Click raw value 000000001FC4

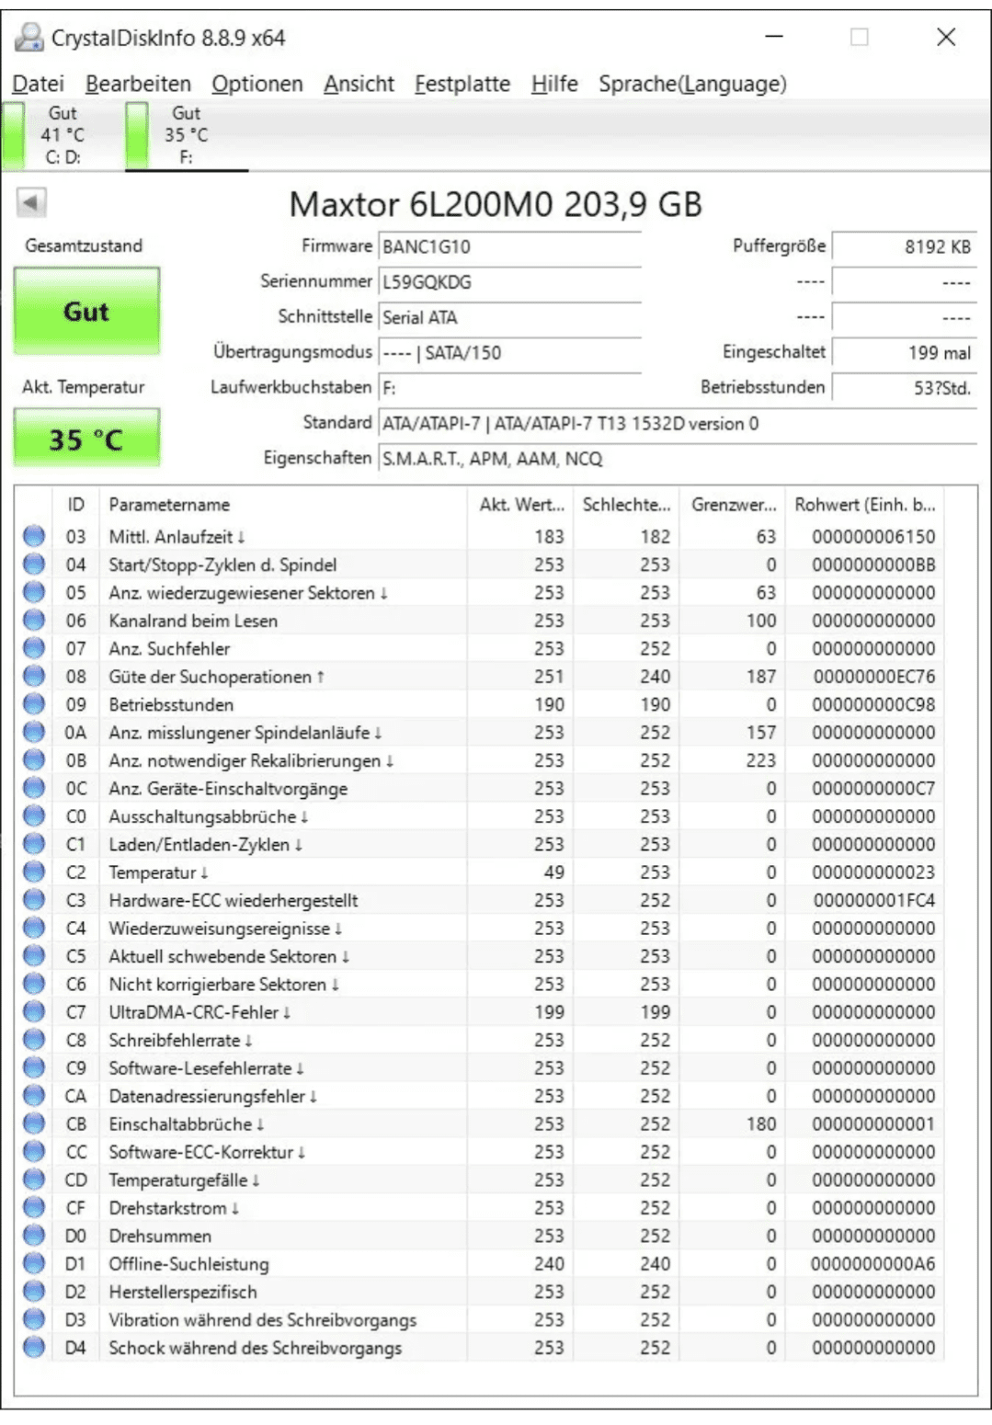pos(873,900)
